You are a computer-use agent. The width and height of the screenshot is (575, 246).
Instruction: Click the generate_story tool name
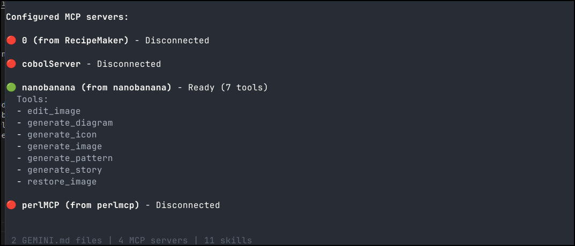tap(64, 170)
